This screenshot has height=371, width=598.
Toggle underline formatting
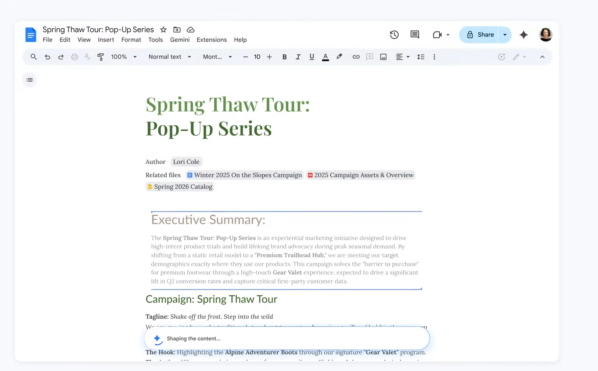click(312, 57)
